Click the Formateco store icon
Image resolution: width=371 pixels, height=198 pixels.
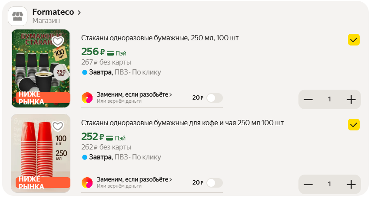[18, 16]
